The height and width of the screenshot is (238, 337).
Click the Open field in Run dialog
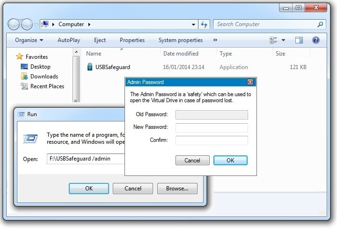(86, 159)
